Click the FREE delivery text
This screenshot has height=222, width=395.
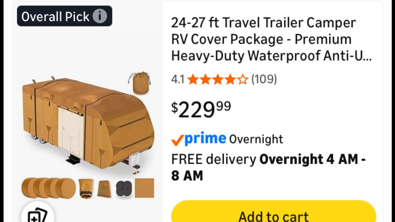click(213, 160)
